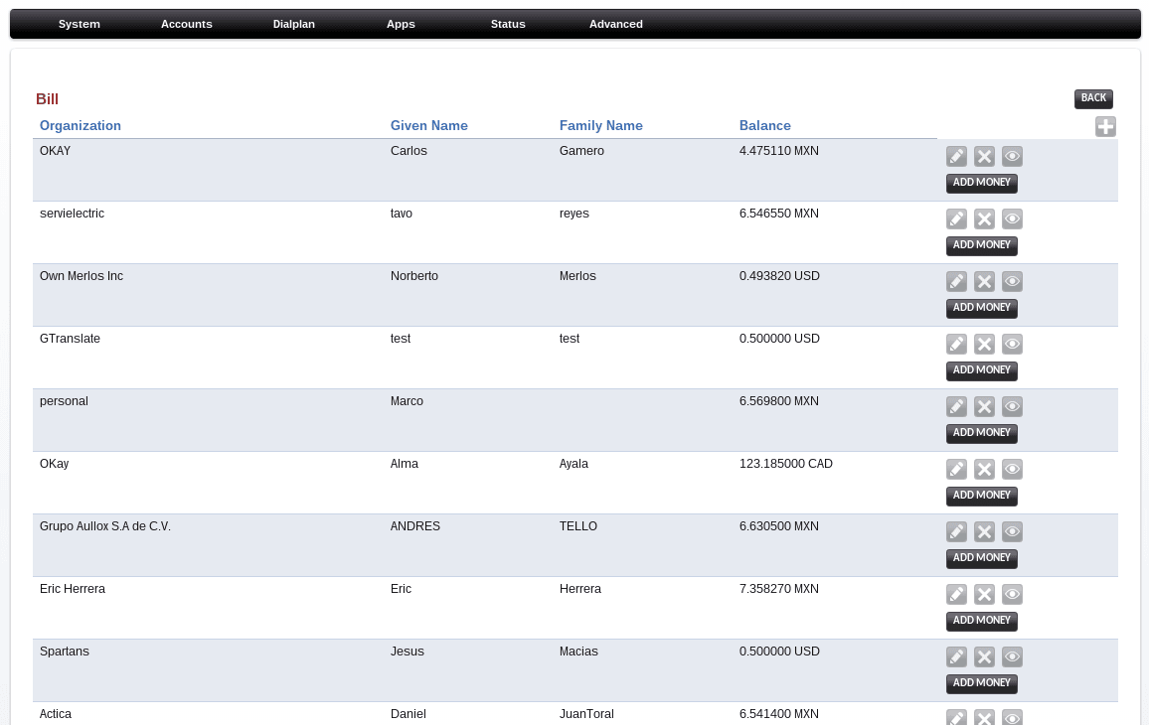
Task: Click the plus icon to add bill
Action: click(x=1105, y=127)
